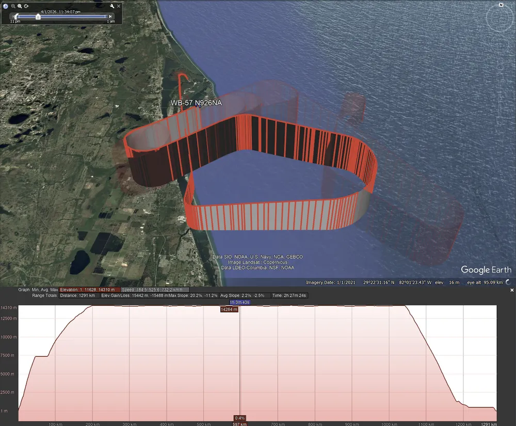Click the 14264 m elevation marker

coord(229,309)
